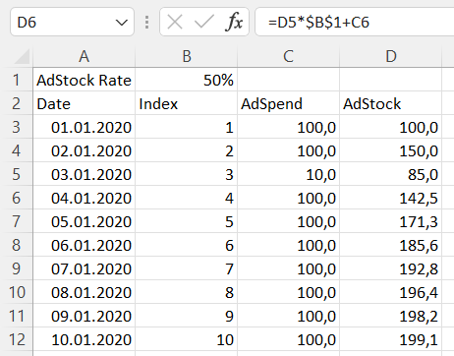Select the 50% rate cell

click(187, 80)
